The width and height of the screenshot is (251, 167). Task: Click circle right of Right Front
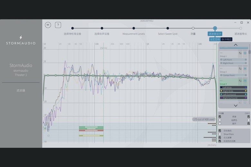point(246,63)
